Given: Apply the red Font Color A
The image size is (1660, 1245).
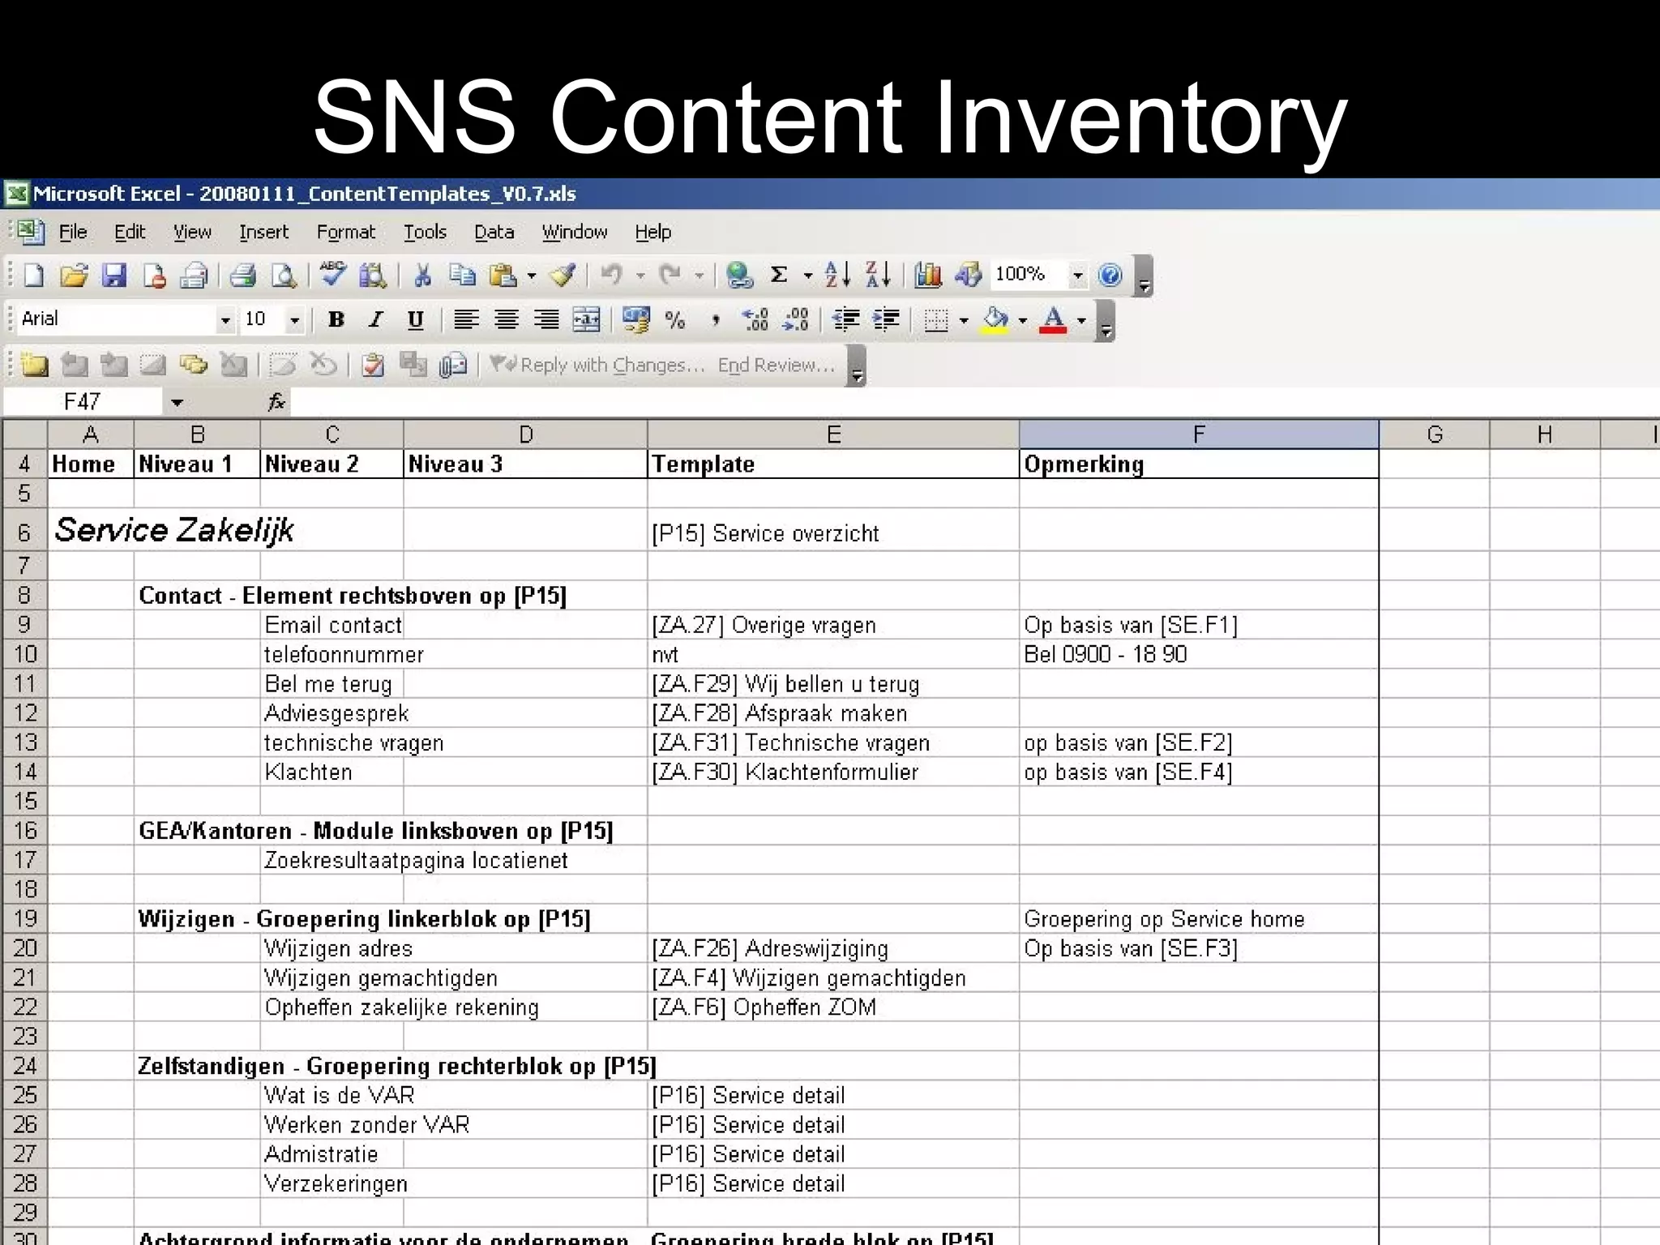Looking at the screenshot, I should 1053,320.
